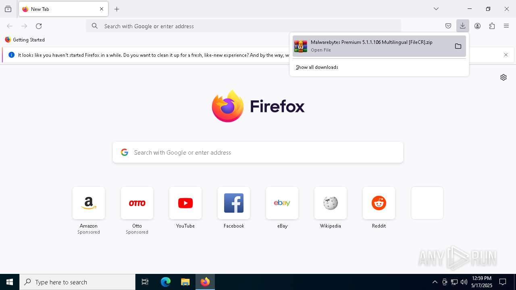Launch Microsoft Edge from taskbar

166,282
